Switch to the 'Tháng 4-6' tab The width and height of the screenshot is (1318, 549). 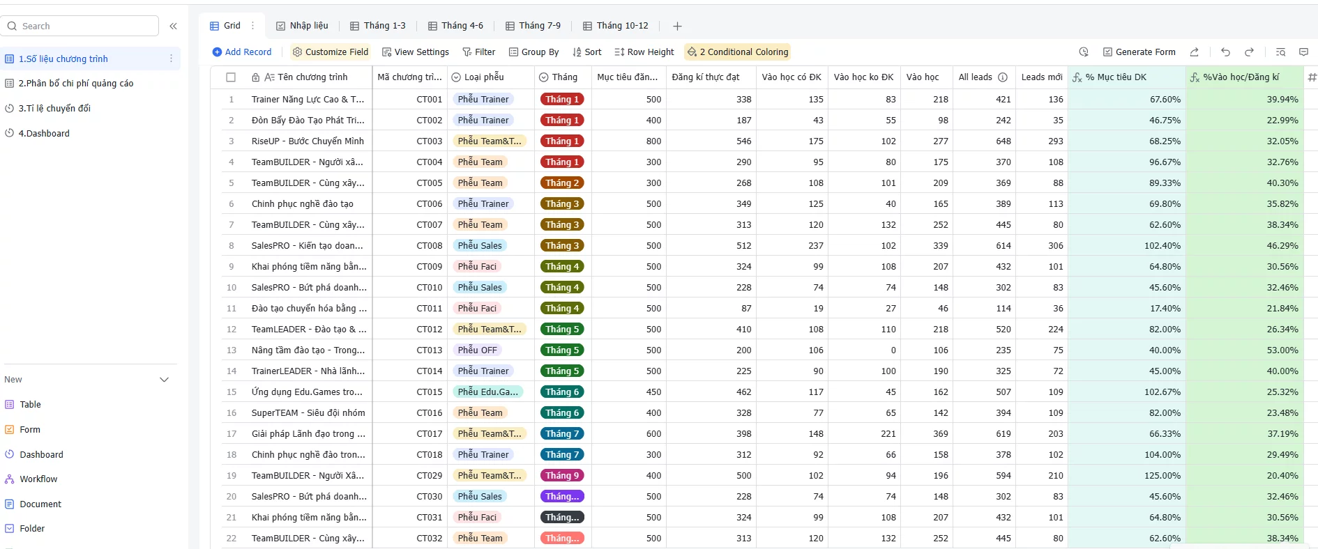point(455,26)
